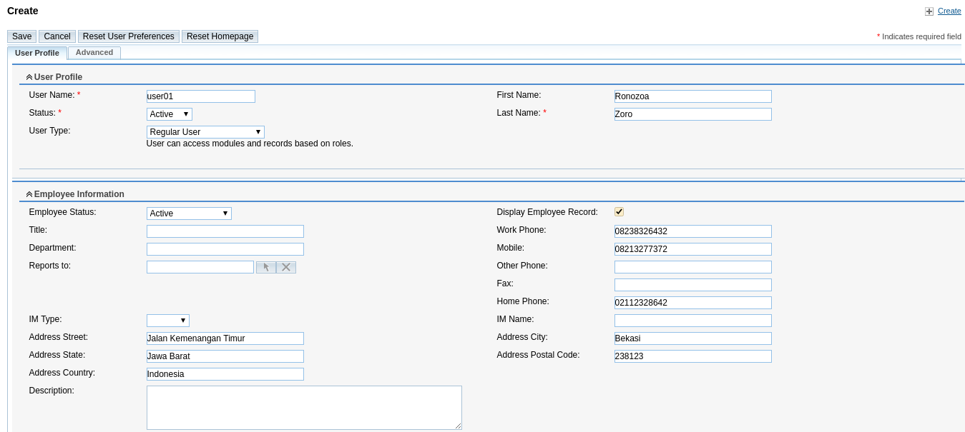Focus the User Name input field
Image resolution: width=965 pixels, height=432 pixels.
201,96
